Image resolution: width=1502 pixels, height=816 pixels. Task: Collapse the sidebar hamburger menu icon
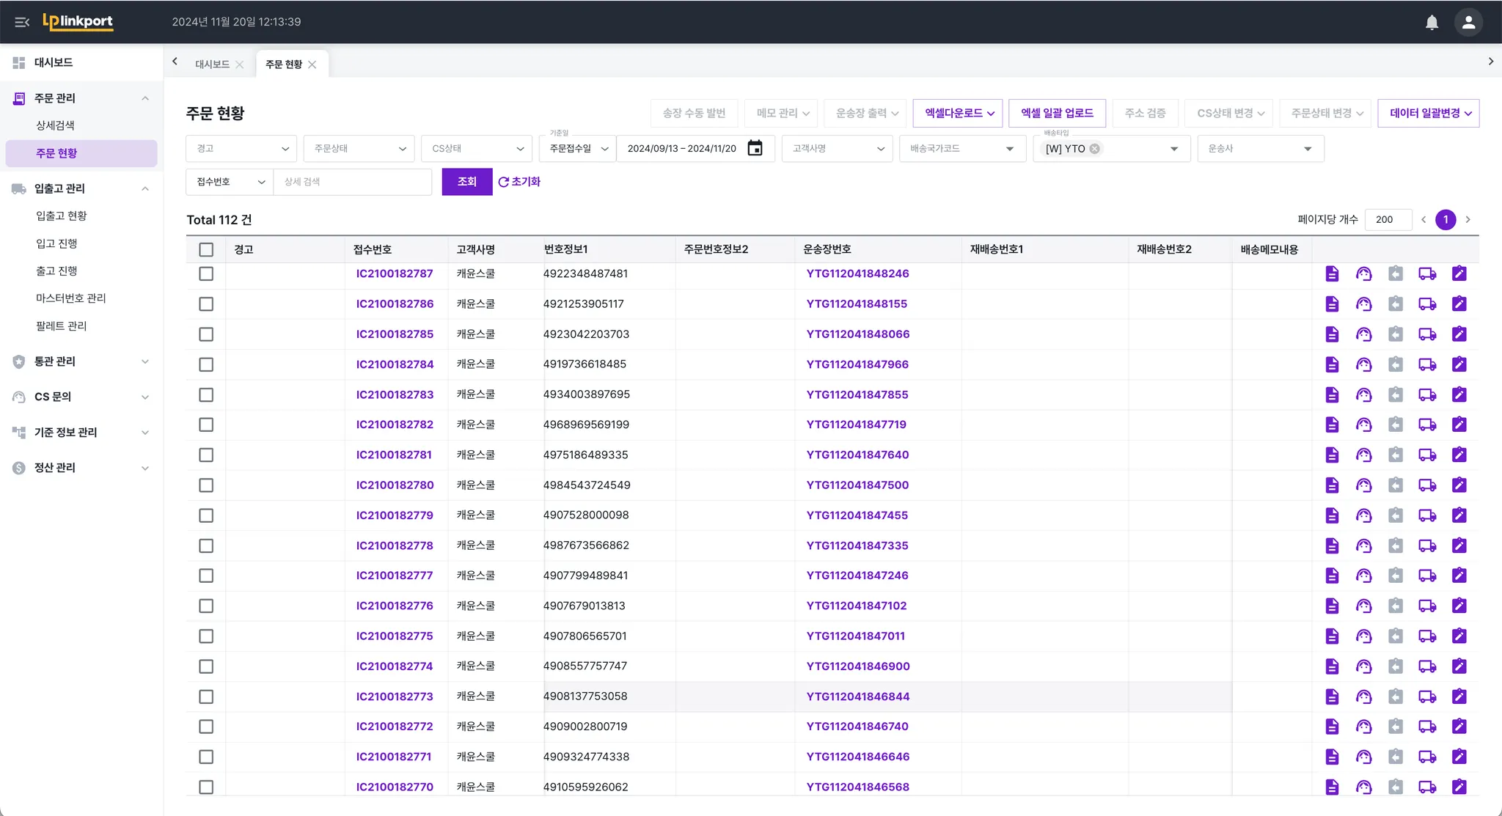click(22, 22)
